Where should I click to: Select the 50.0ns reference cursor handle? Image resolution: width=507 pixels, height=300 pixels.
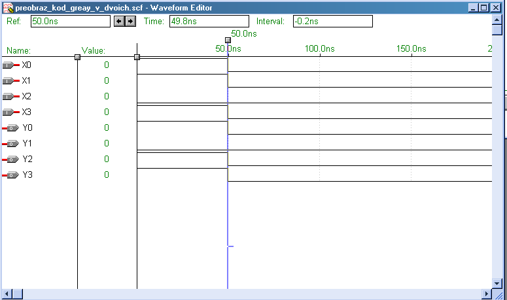pos(228,40)
